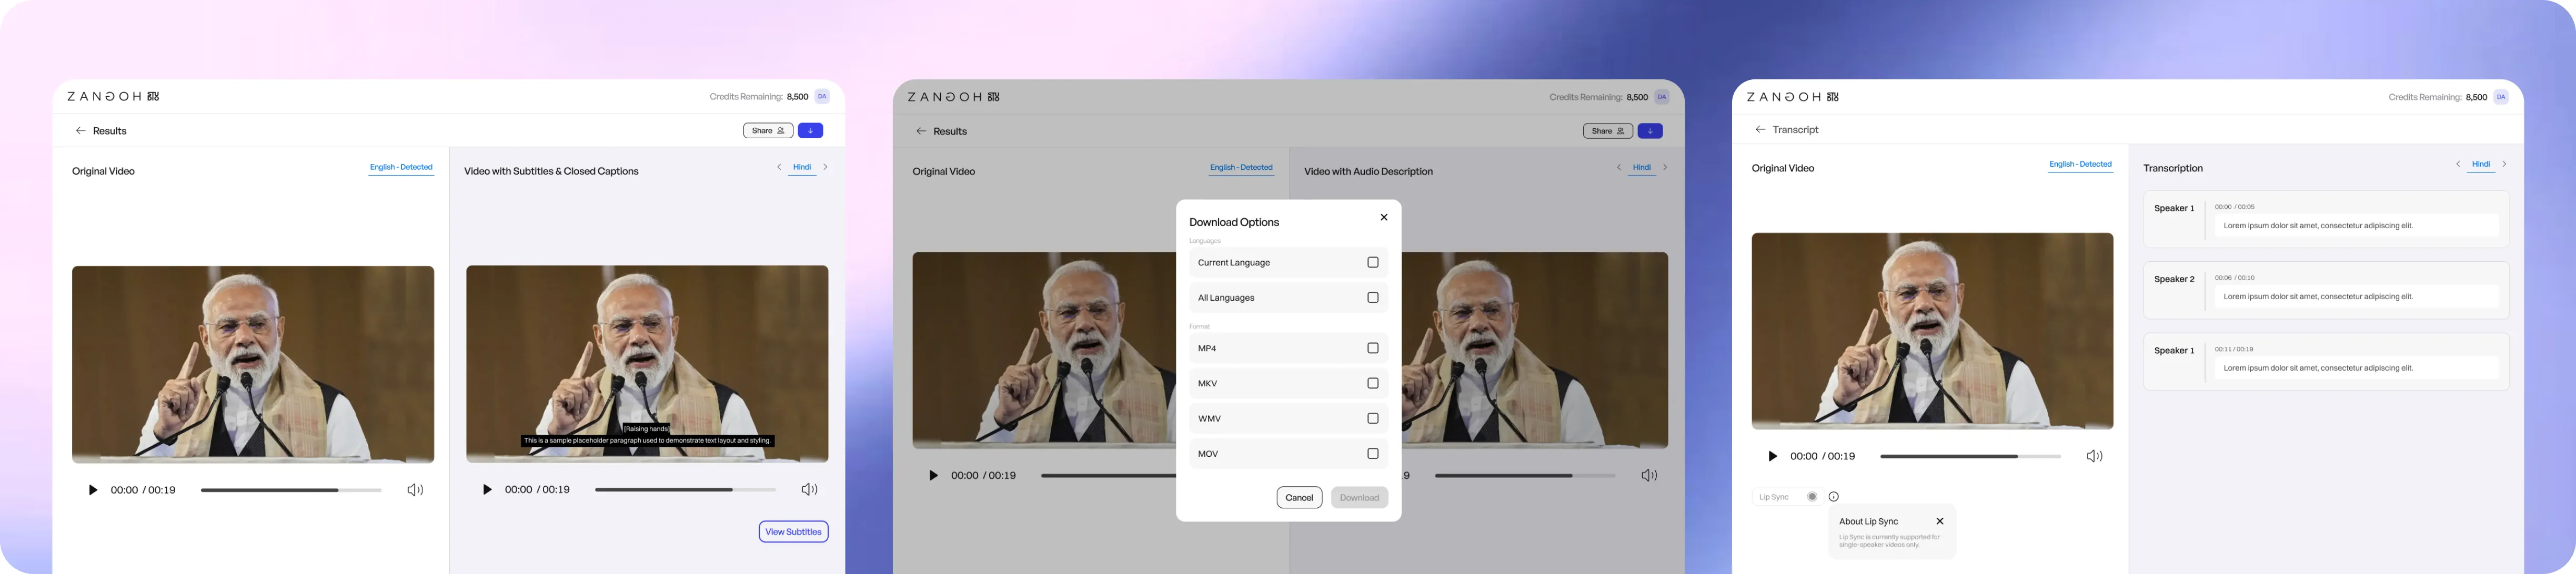Click the Original Video thumbnail on Transcript screen
The image size is (2576, 574).
click(x=1932, y=332)
